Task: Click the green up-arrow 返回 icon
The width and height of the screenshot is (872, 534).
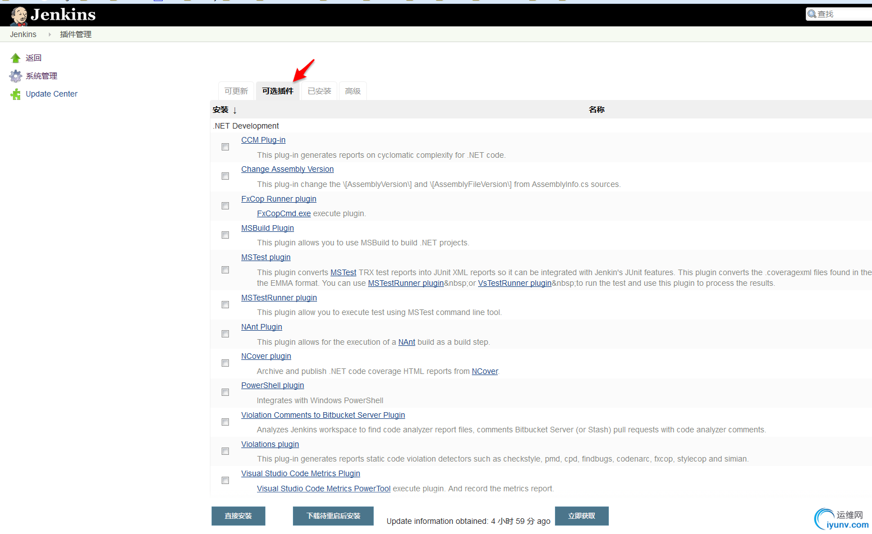Action: 16,58
